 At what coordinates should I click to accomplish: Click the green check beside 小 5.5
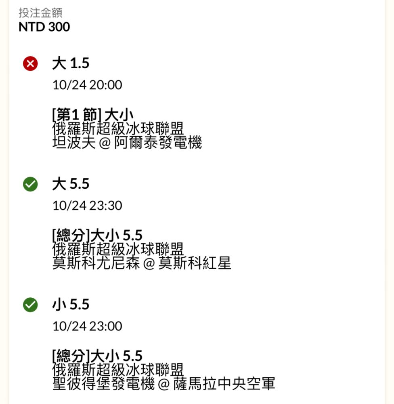pyautogui.click(x=30, y=305)
